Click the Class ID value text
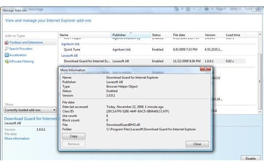The height and width of the screenshot is (163, 264). 138,111
